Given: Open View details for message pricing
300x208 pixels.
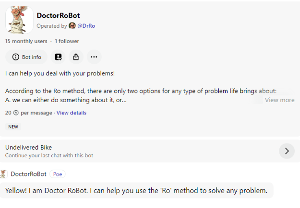Looking at the screenshot, I should tap(72, 113).
